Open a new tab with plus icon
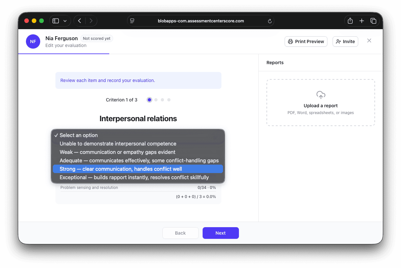Image resolution: width=401 pixels, height=268 pixels. [362, 21]
